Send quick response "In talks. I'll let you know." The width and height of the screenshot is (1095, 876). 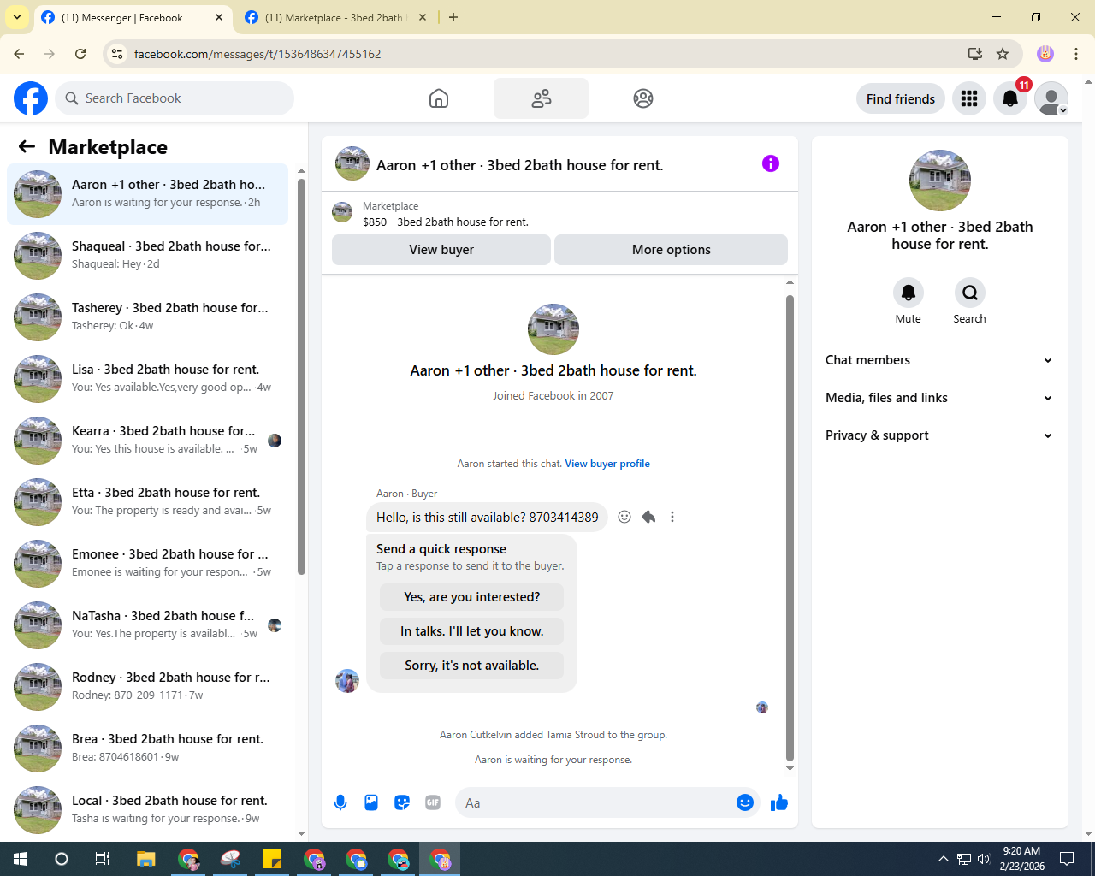click(x=472, y=631)
